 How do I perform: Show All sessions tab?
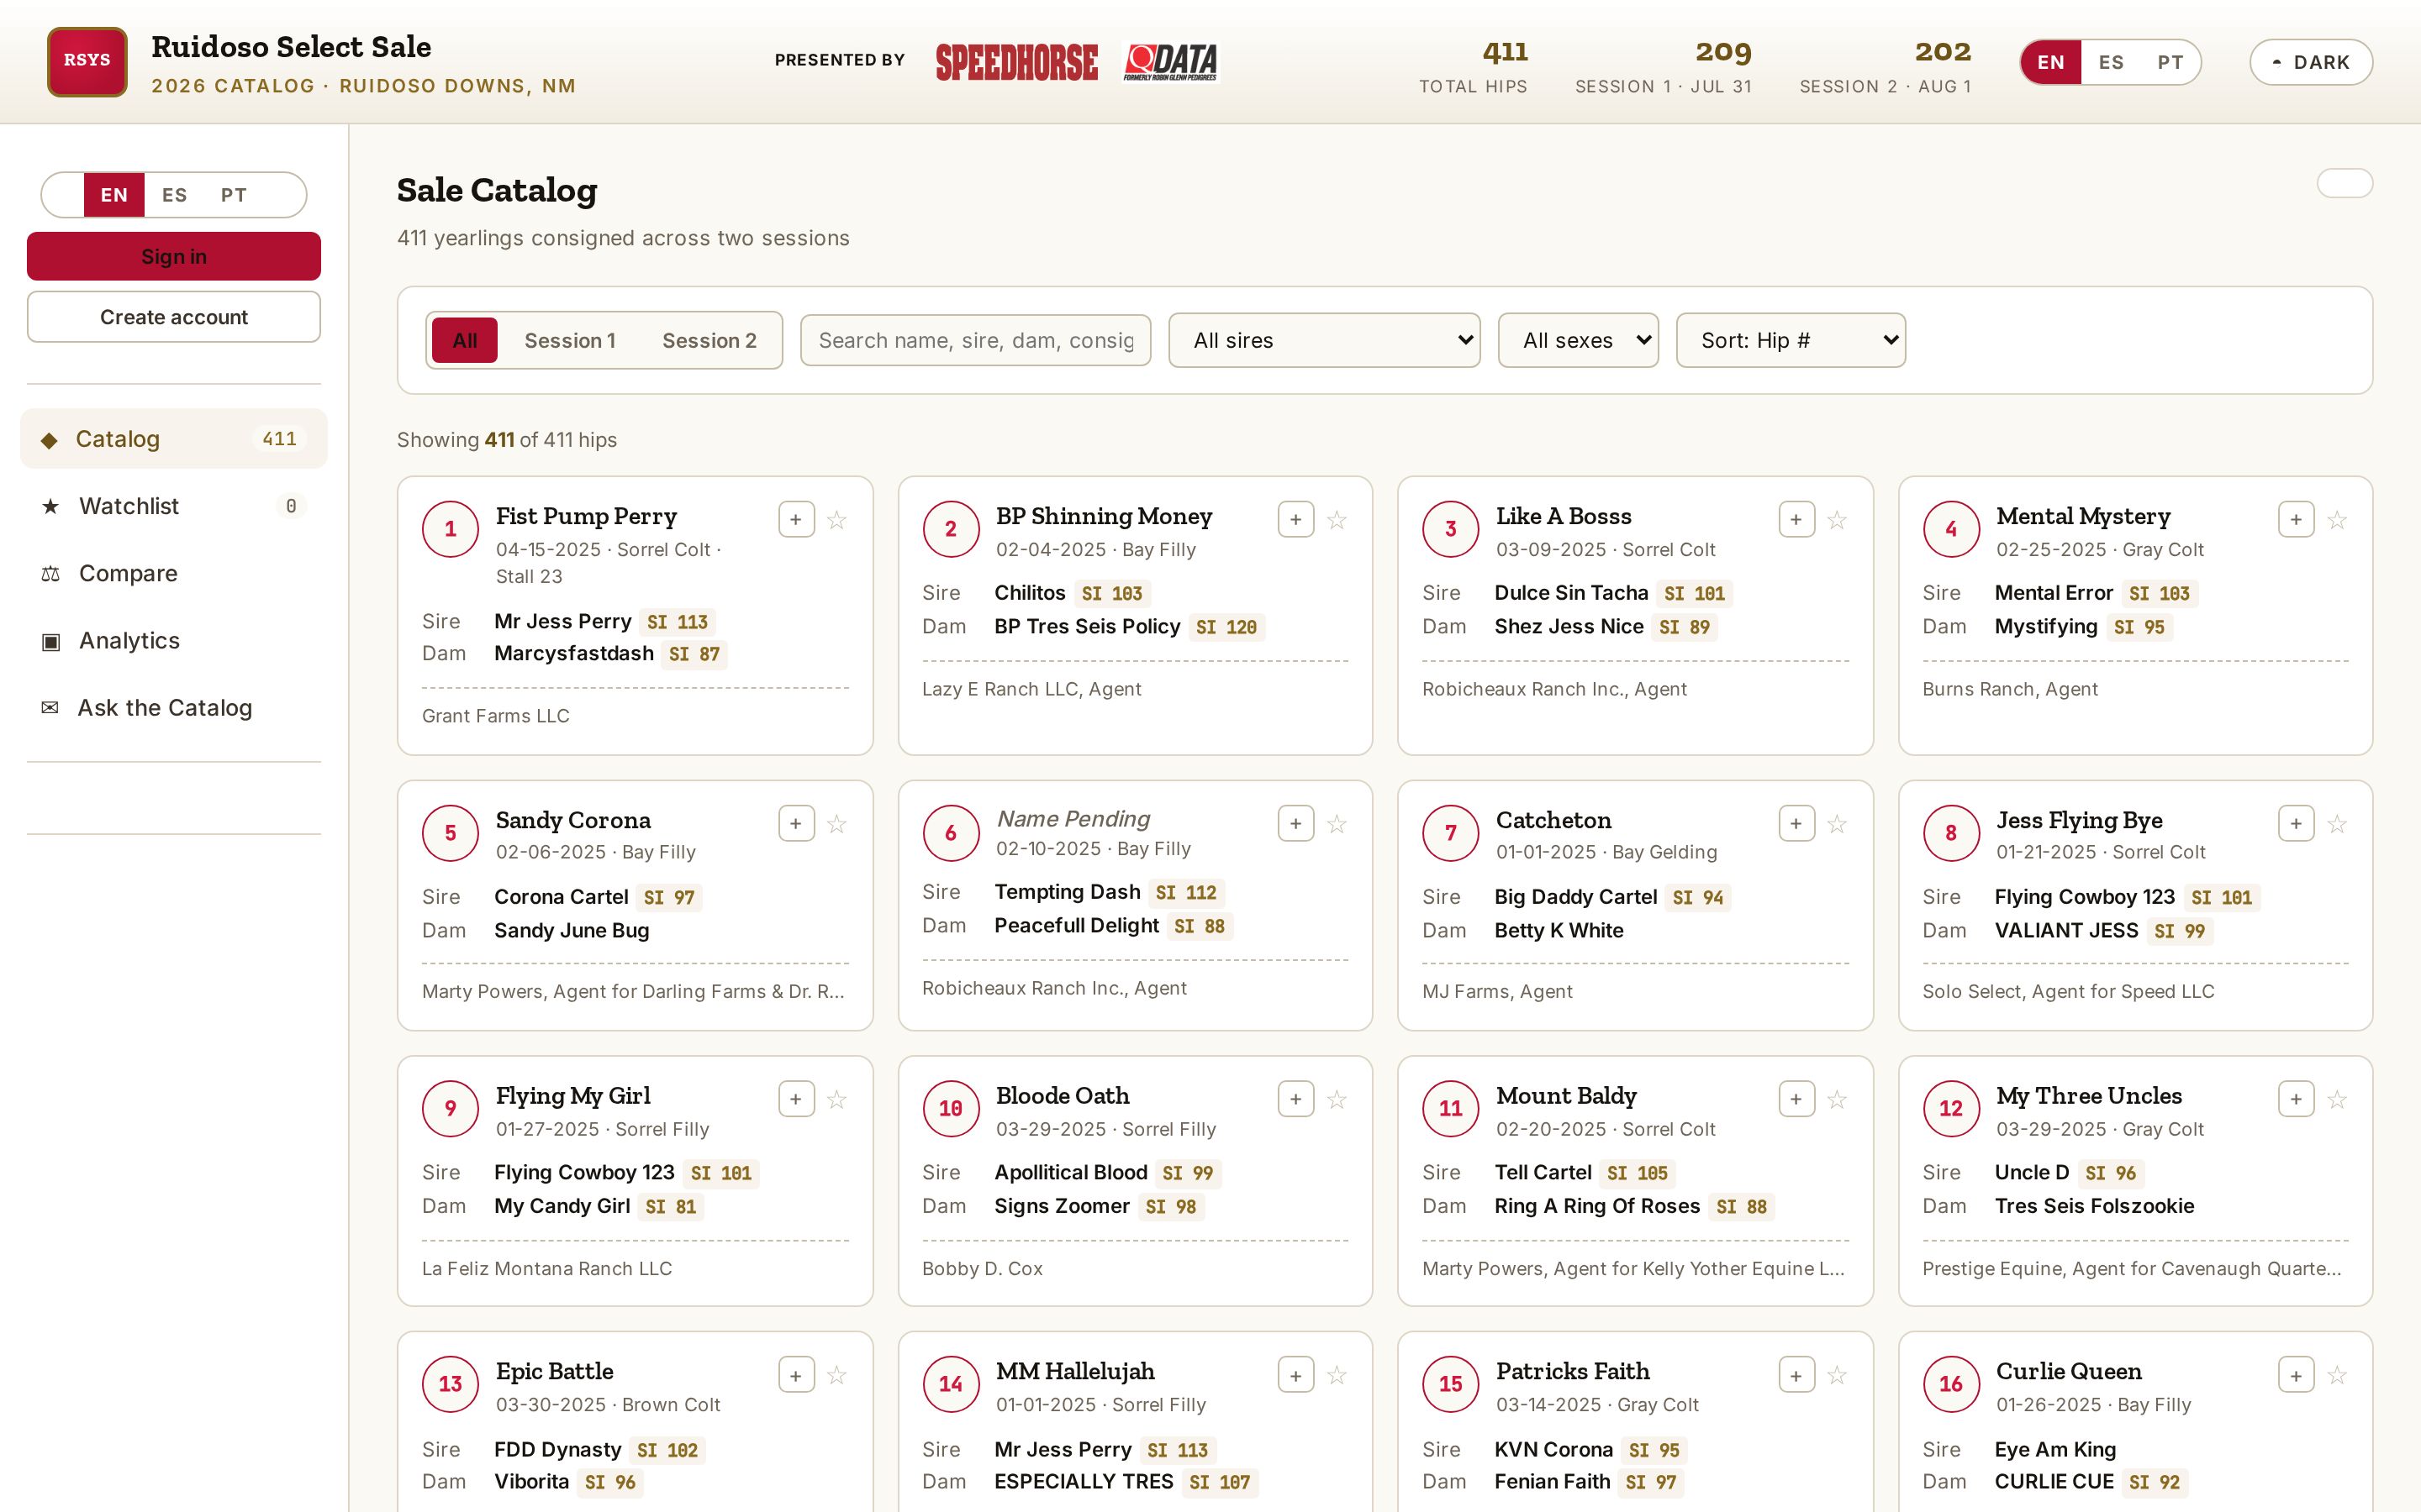point(464,340)
